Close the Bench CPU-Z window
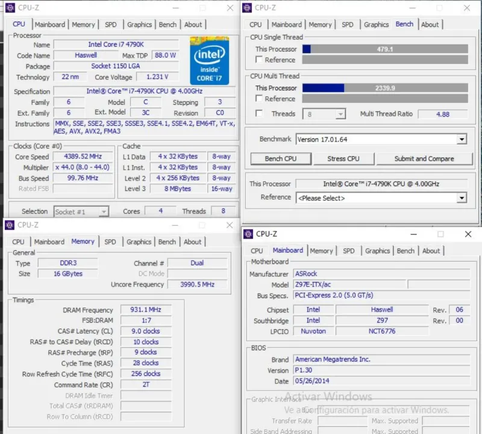 (467, 8)
